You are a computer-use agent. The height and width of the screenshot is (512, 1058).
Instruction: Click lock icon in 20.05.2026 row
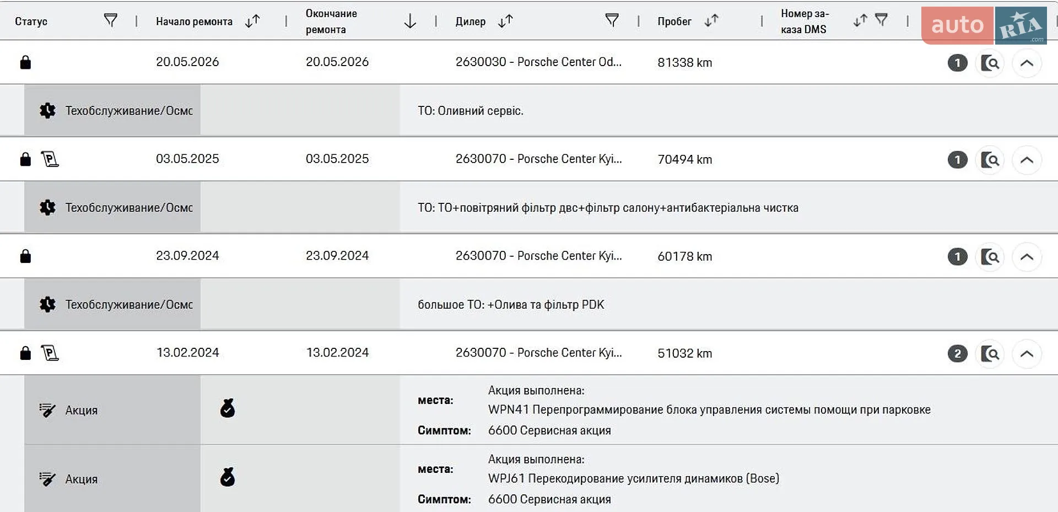tap(25, 62)
